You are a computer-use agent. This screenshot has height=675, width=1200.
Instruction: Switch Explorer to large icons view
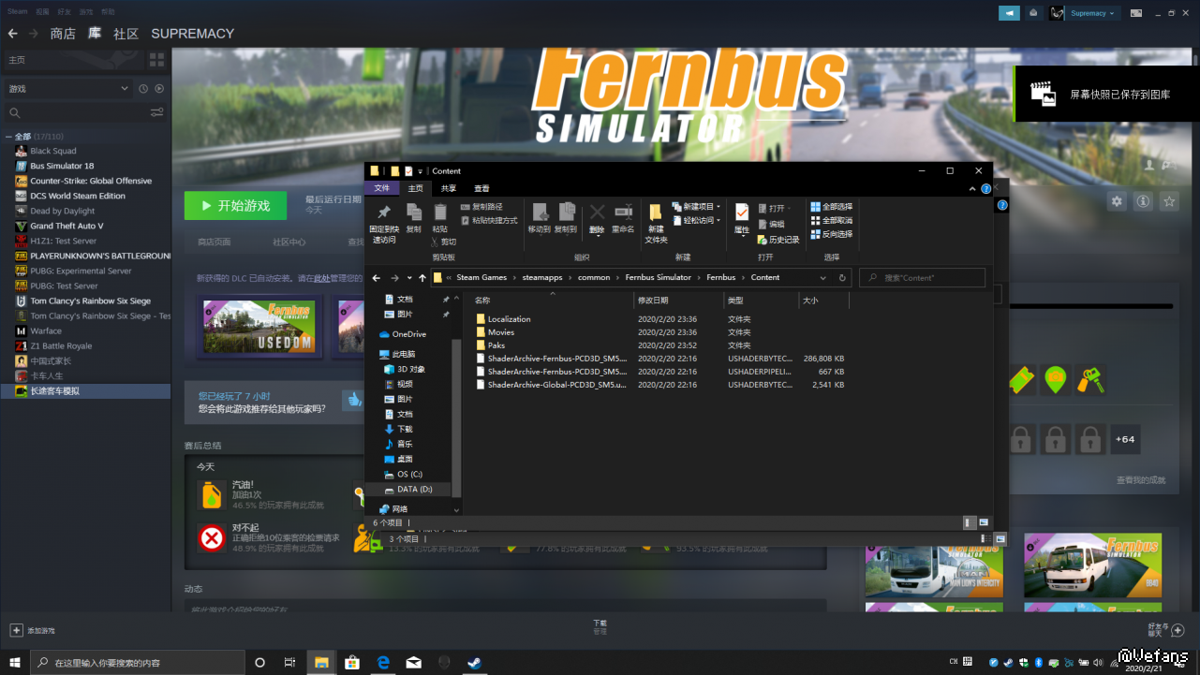click(984, 522)
